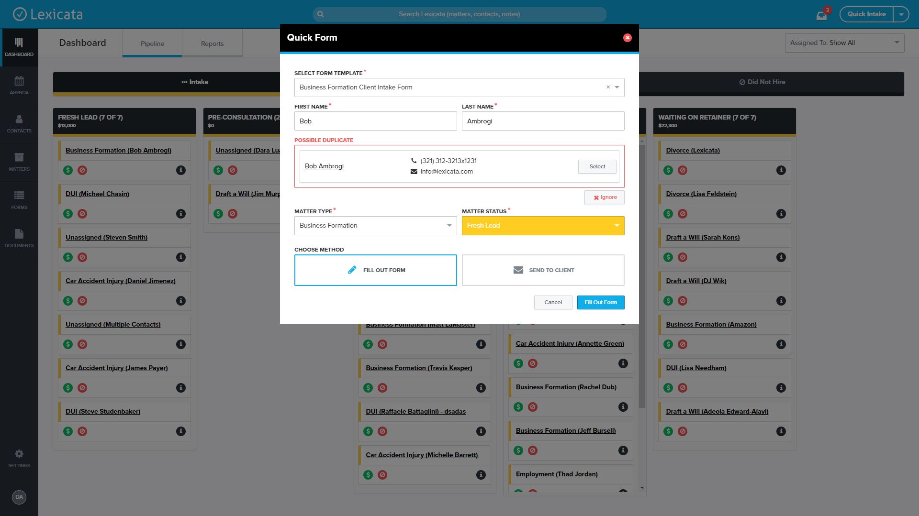The image size is (919, 516).
Task: Switch to the Pipeline tab
Action: point(152,44)
